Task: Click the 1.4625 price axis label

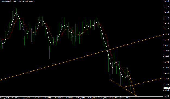Action: (167, 12)
